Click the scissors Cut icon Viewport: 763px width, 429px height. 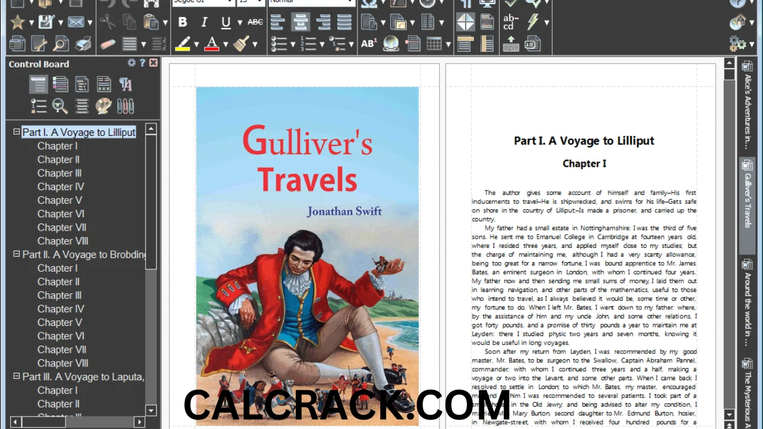click(107, 23)
